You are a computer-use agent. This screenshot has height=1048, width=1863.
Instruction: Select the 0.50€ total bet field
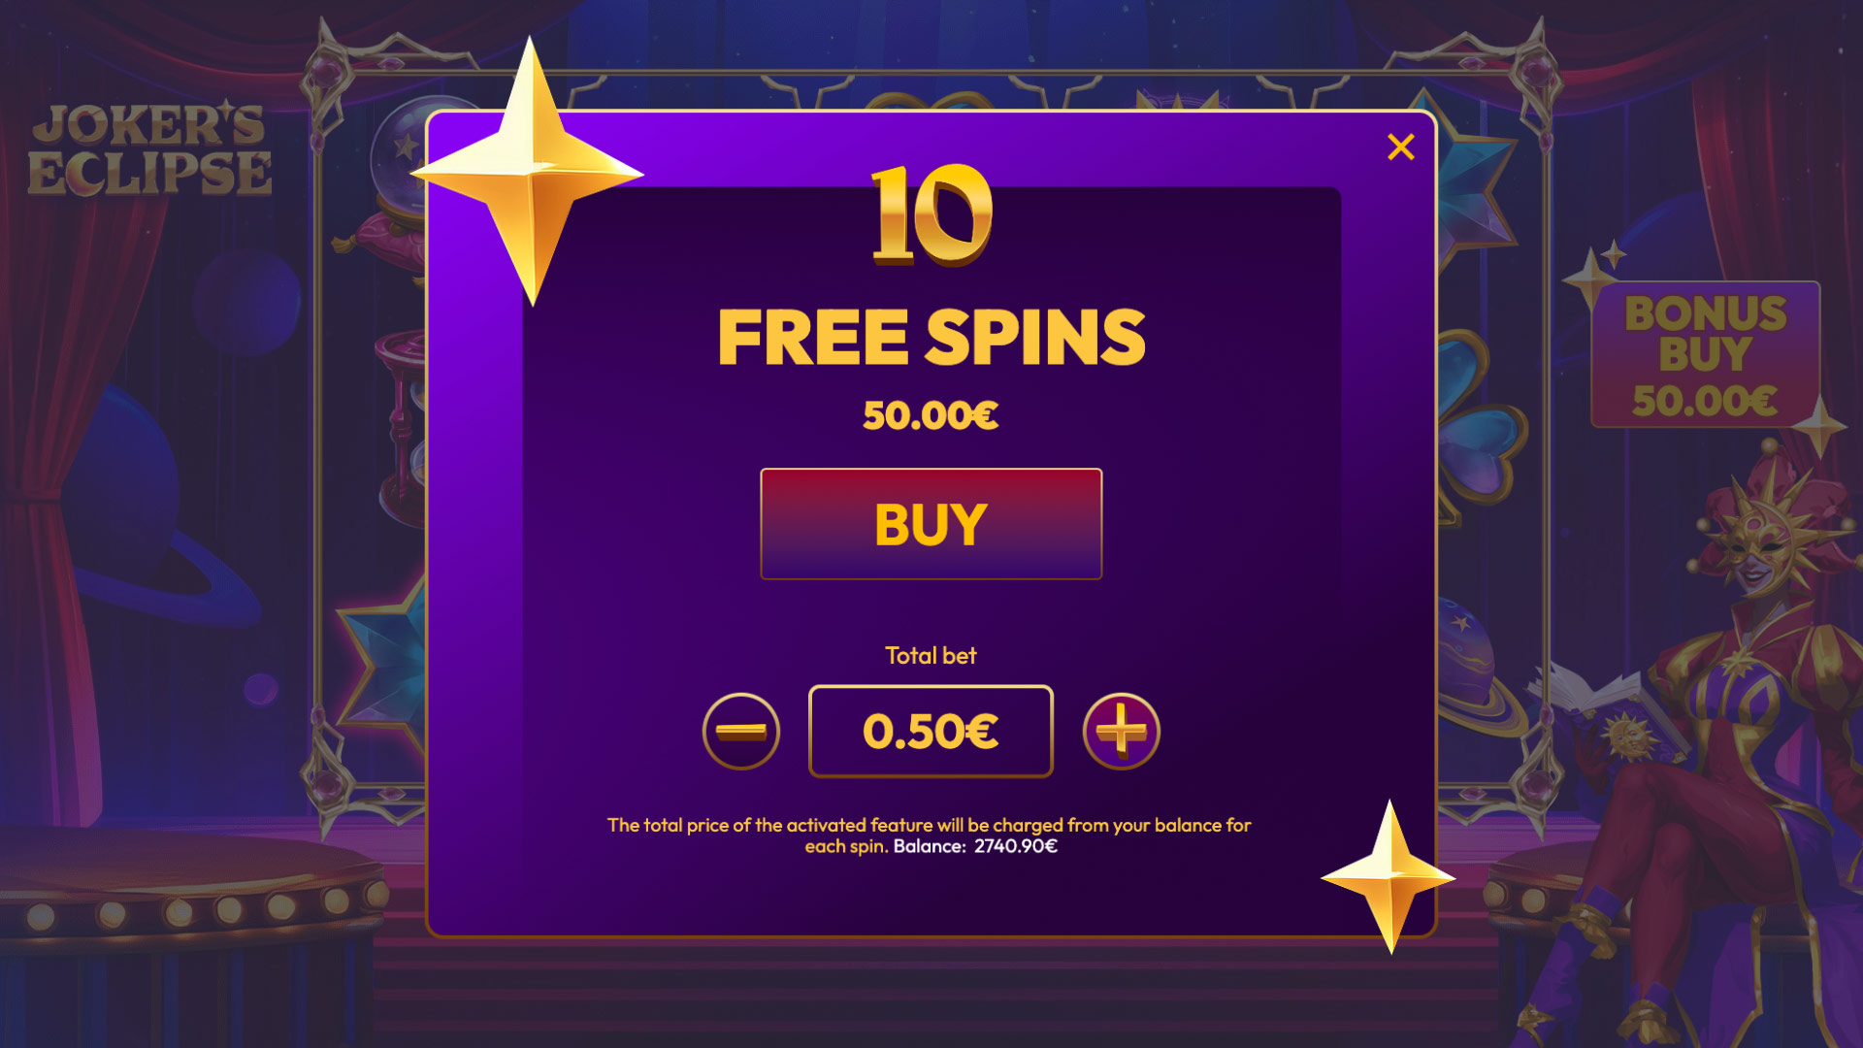coord(931,731)
